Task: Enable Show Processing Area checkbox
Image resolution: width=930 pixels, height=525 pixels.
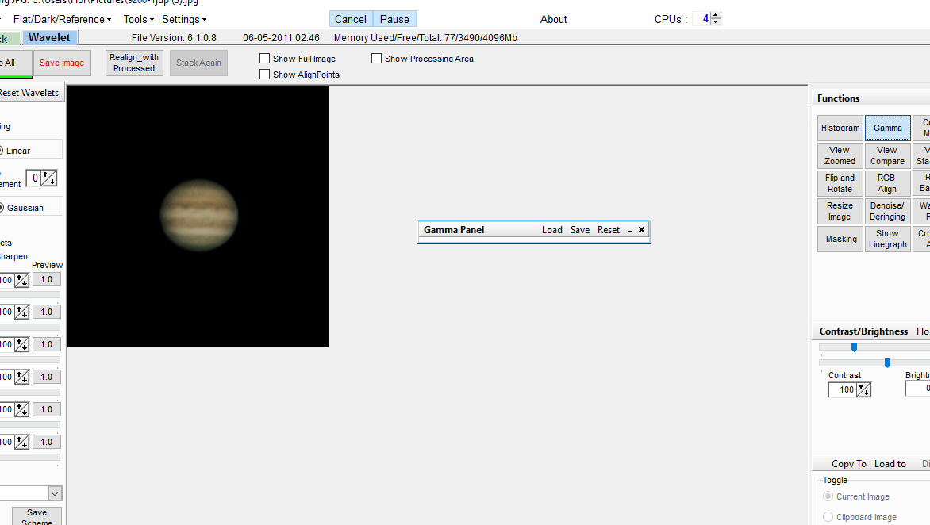Action: click(x=376, y=59)
